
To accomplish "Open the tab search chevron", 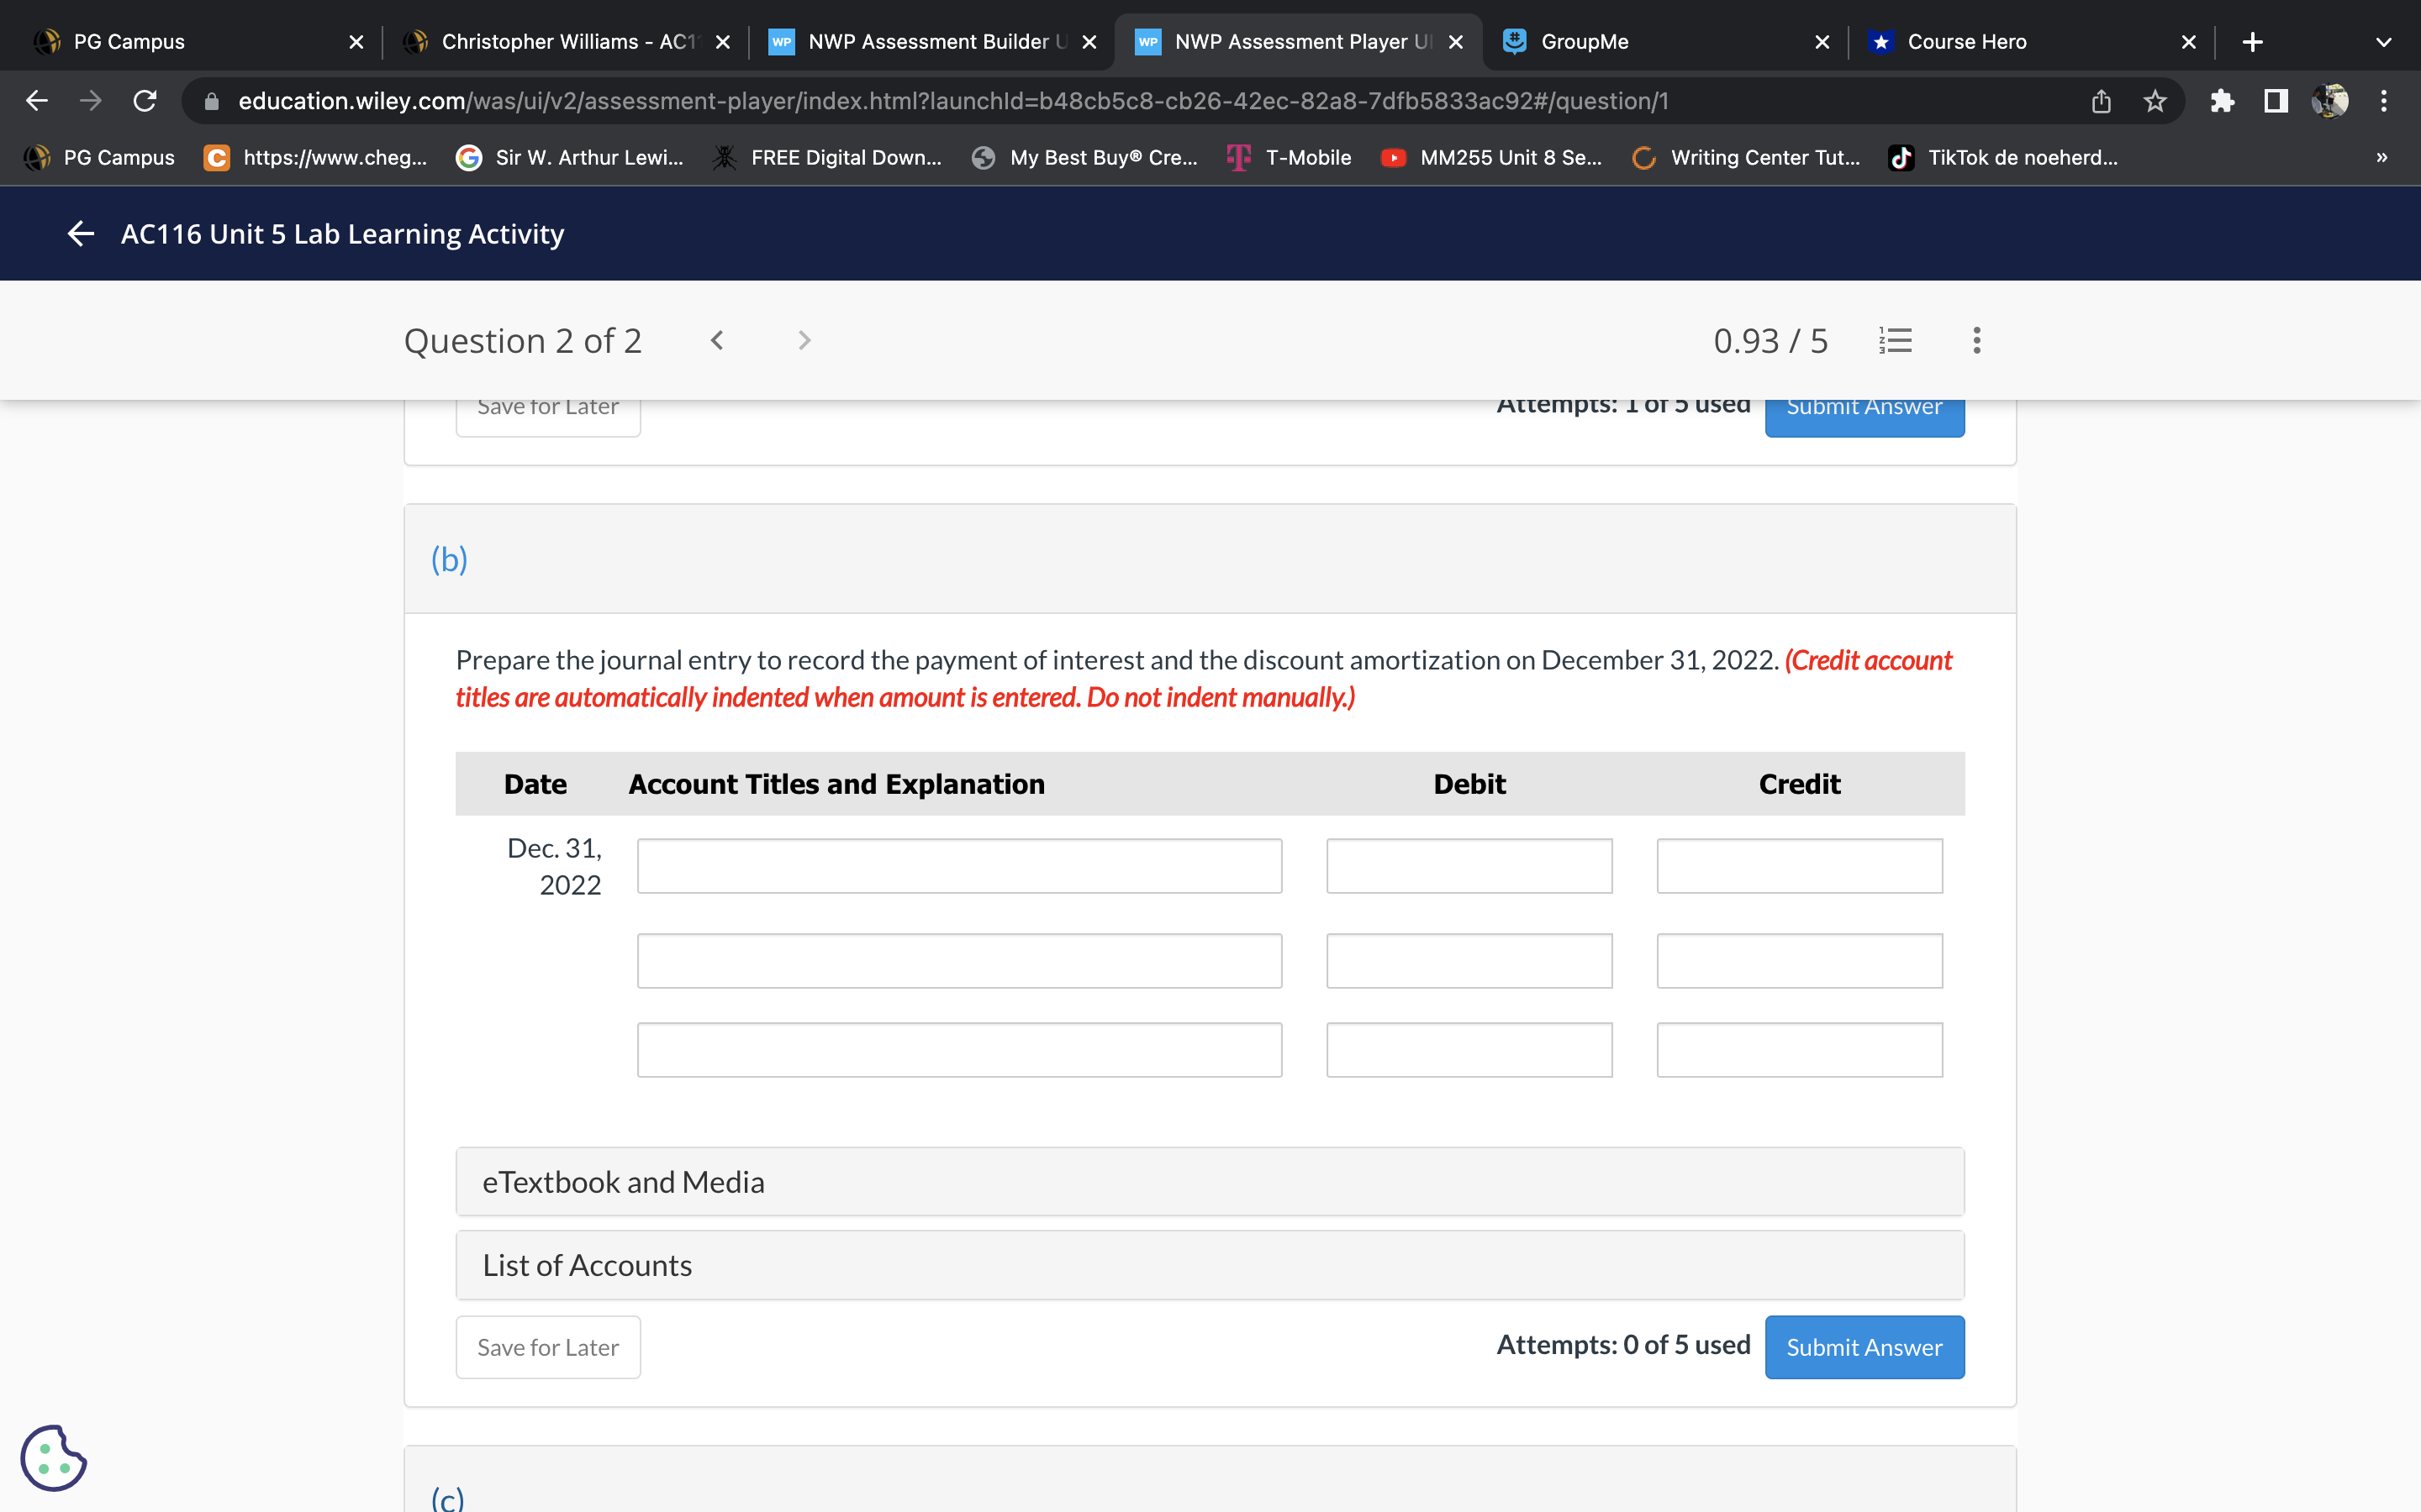I will click(x=2384, y=41).
